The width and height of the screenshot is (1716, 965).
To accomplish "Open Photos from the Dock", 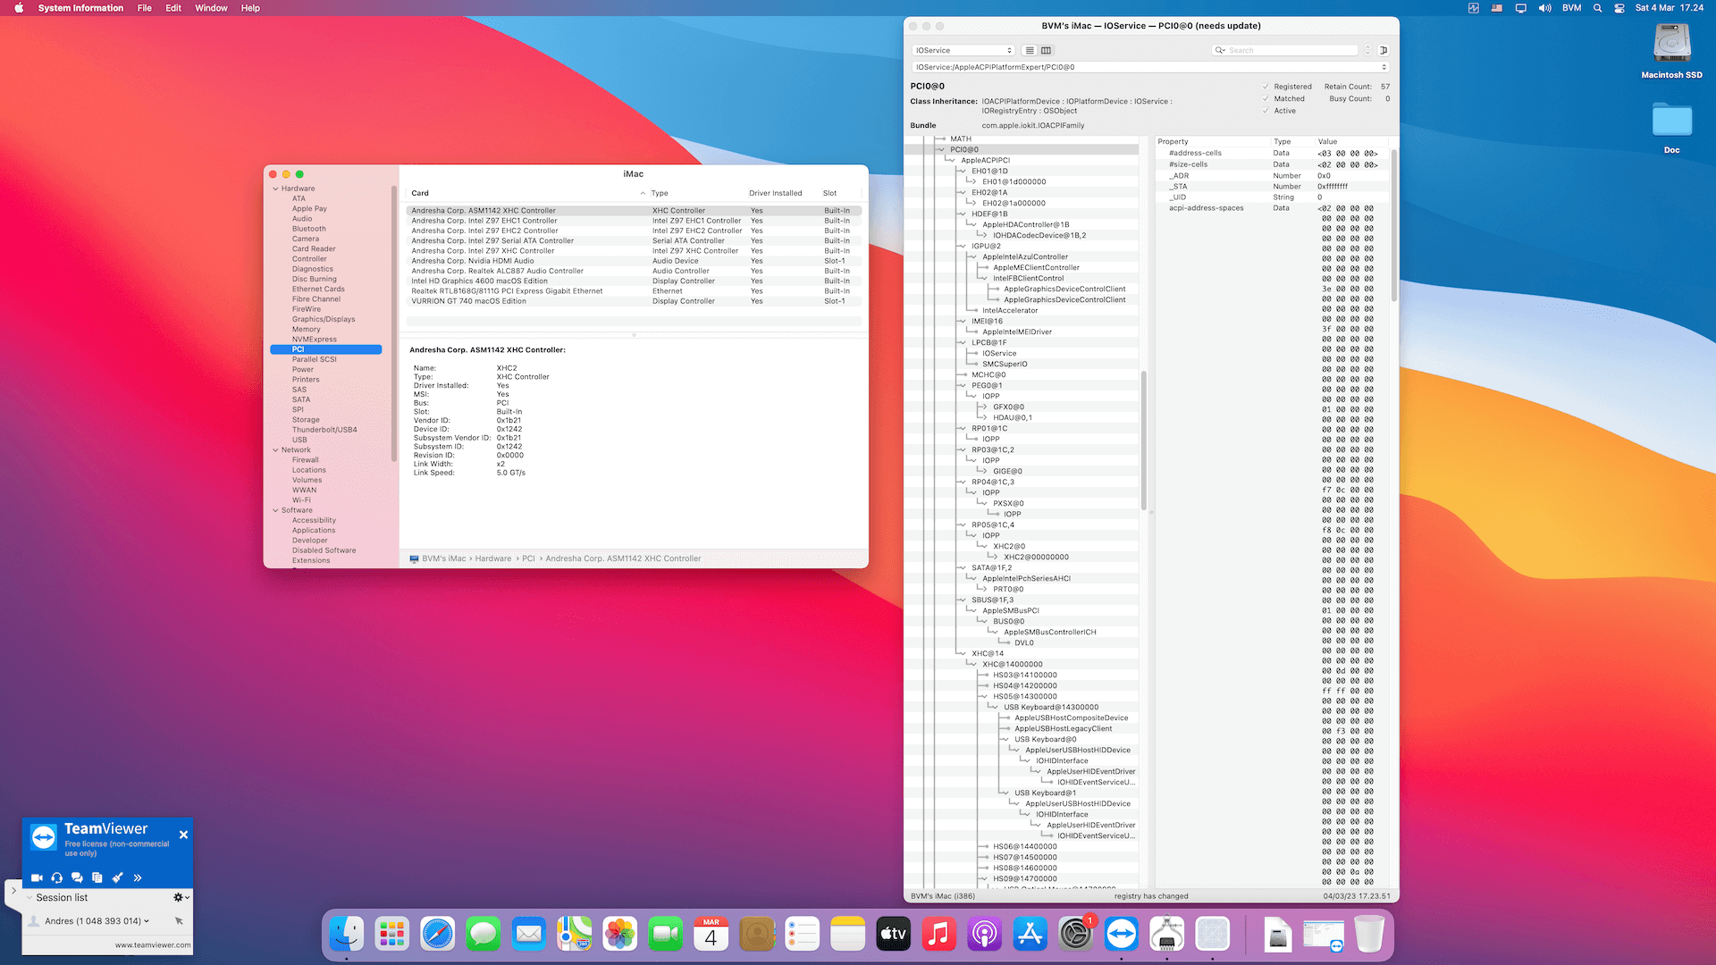I will coord(619,935).
